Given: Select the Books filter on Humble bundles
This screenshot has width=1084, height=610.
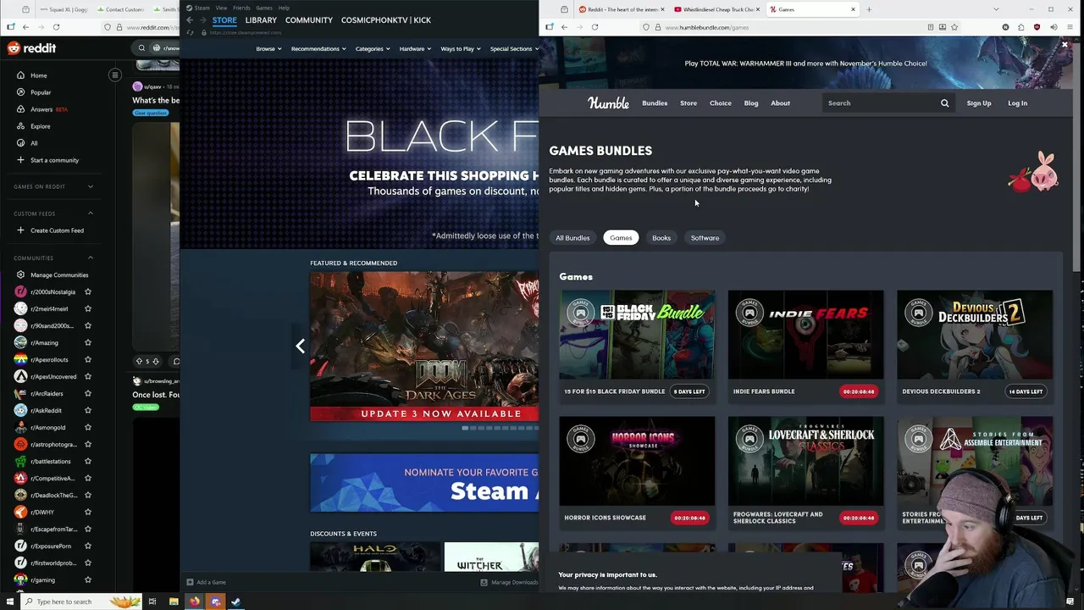Looking at the screenshot, I should [661, 238].
